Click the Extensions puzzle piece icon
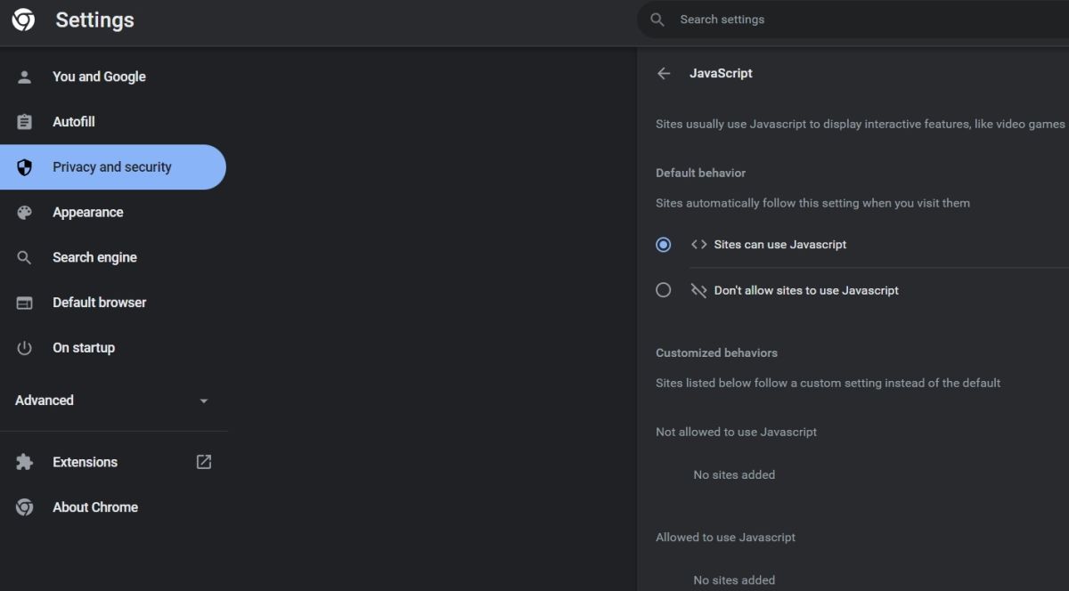Image resolution: width=1069 pixels, height=591 pixels. point(24,462)
